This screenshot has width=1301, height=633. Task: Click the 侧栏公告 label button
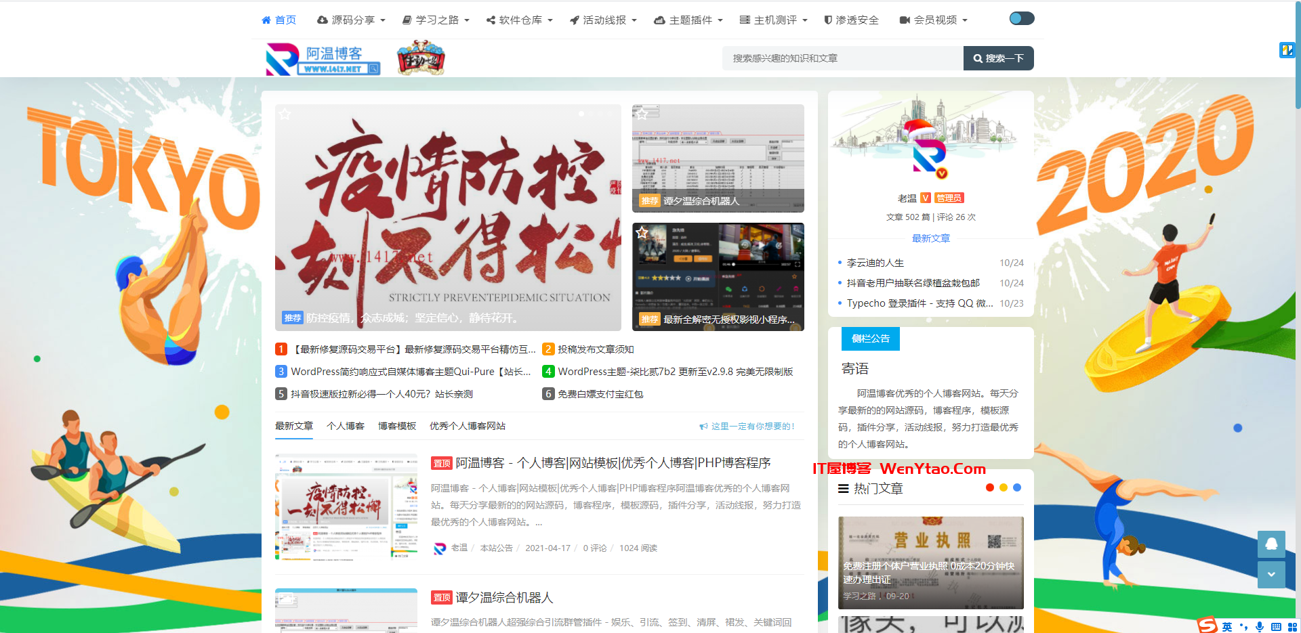coord(871,339)
